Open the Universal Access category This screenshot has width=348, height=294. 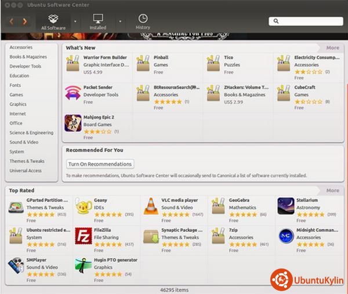(26, 170)
